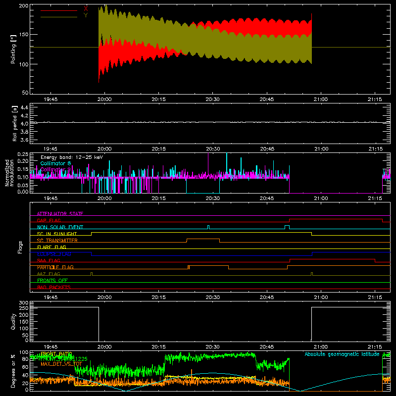Click 20:30 tick under Pointing plot
Image resolution: width=396 pixels, height=396 pixels.
(213, 99)
